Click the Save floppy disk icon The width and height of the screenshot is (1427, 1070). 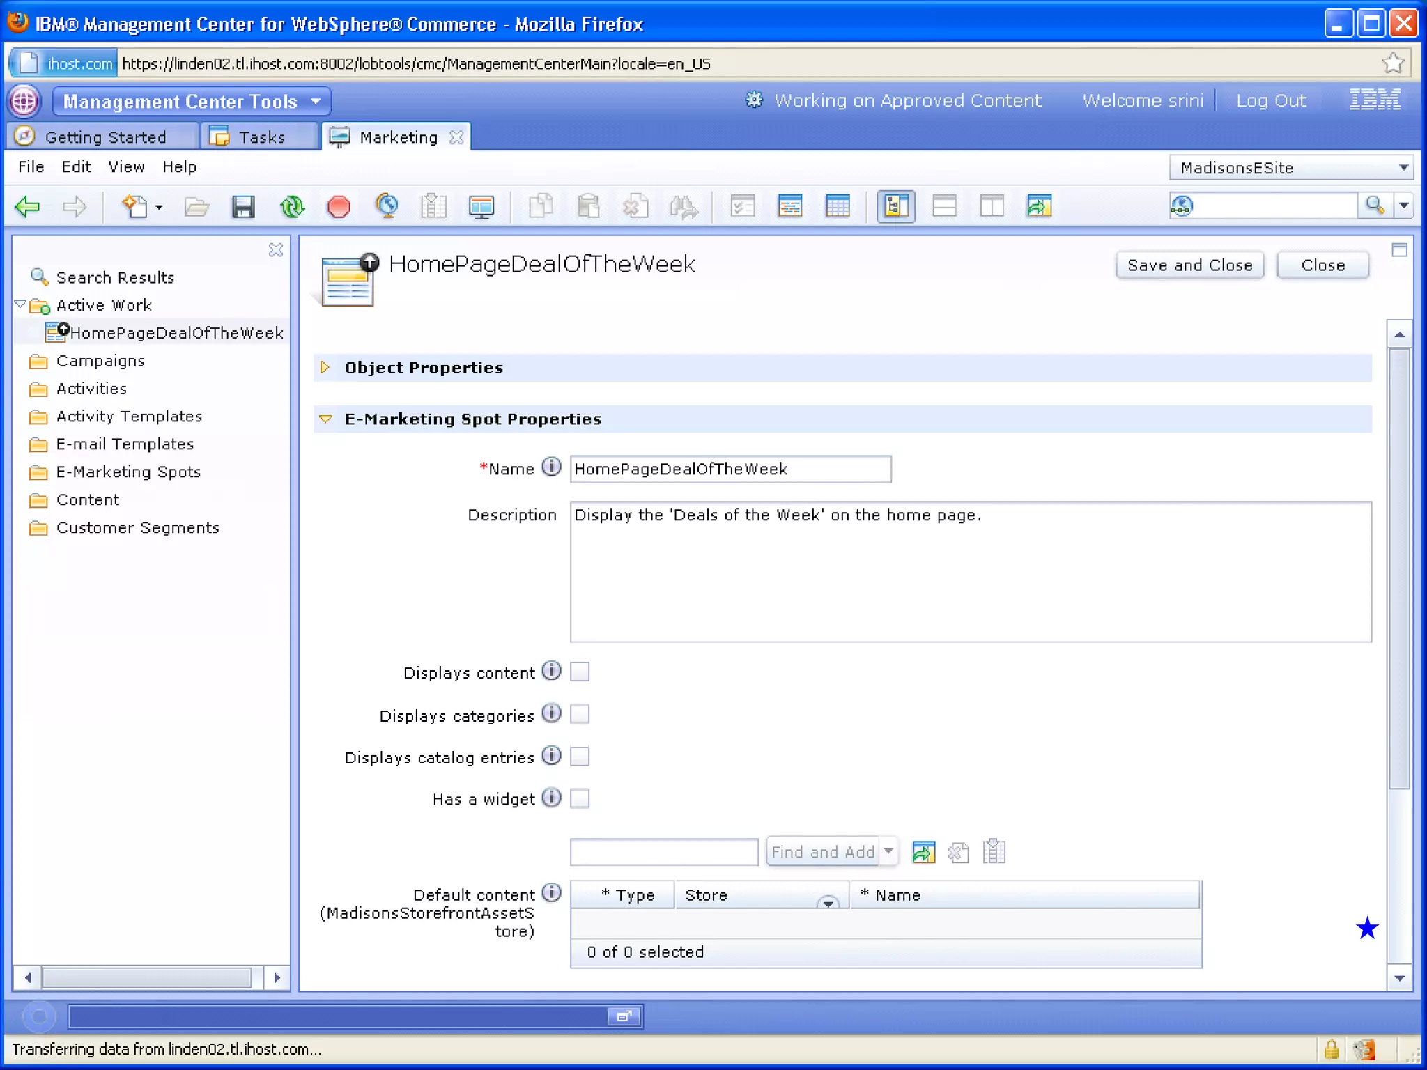(x=243, y=207)
